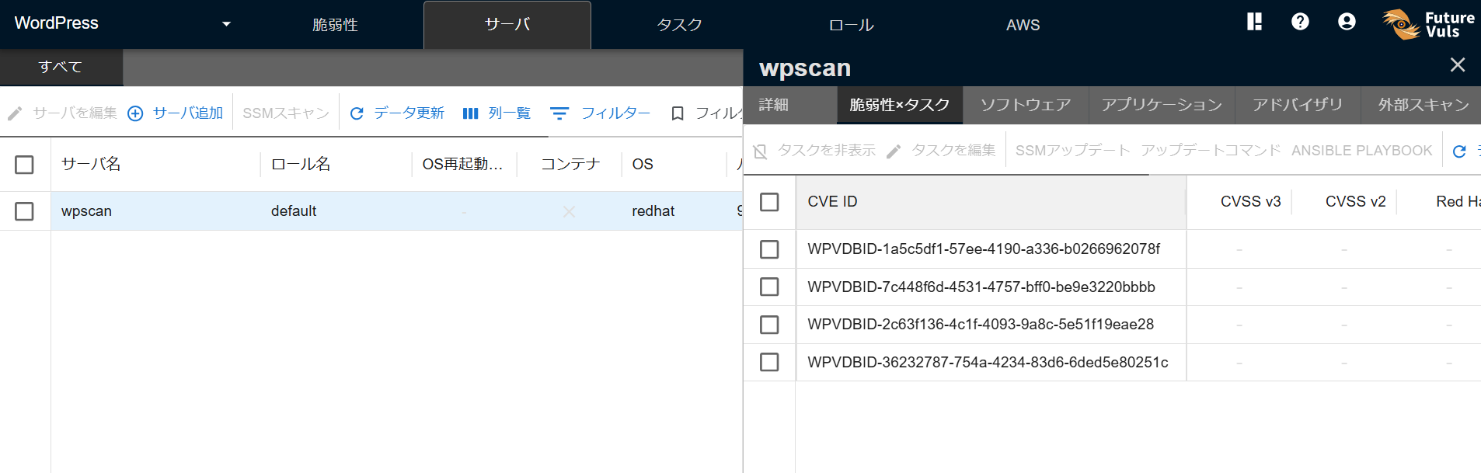Screen dimensions: 1481x473
Task: Open the フィルター filter icon
Action: pyautogui.click(x=559, y=113)
